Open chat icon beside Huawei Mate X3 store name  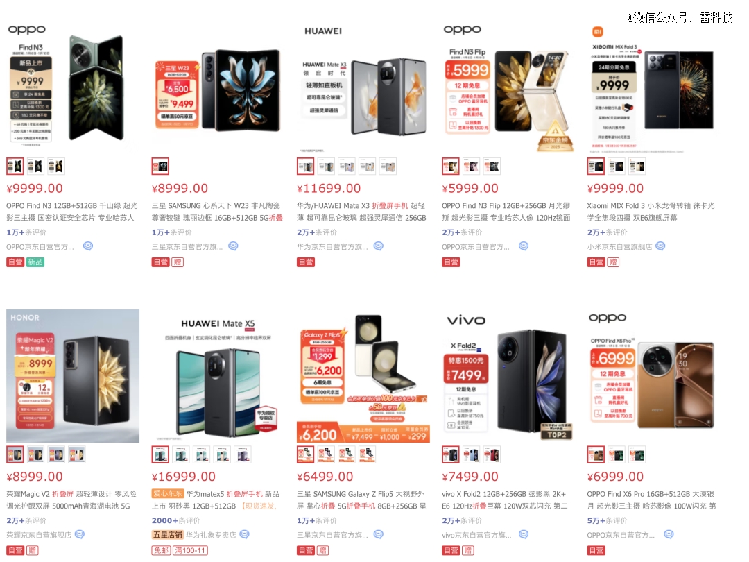(x=379, y=246)
